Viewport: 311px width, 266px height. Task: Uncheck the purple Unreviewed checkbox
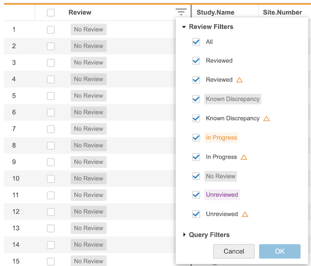click(196, 195)
